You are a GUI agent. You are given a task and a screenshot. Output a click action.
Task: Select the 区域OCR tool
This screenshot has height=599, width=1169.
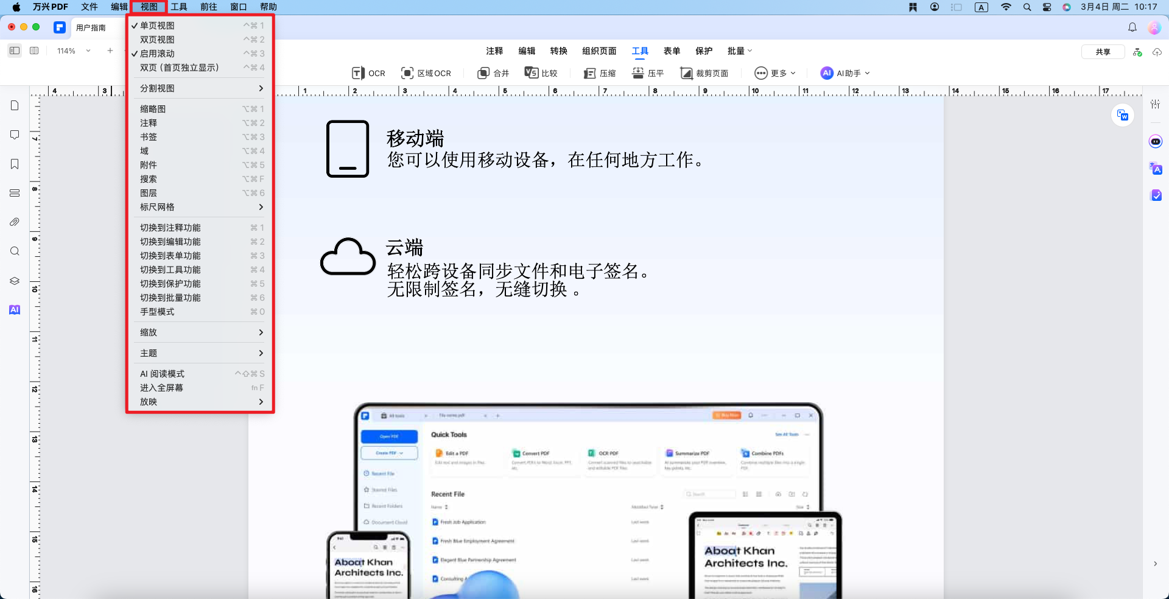pyautogui.click(x=426, y=73)
